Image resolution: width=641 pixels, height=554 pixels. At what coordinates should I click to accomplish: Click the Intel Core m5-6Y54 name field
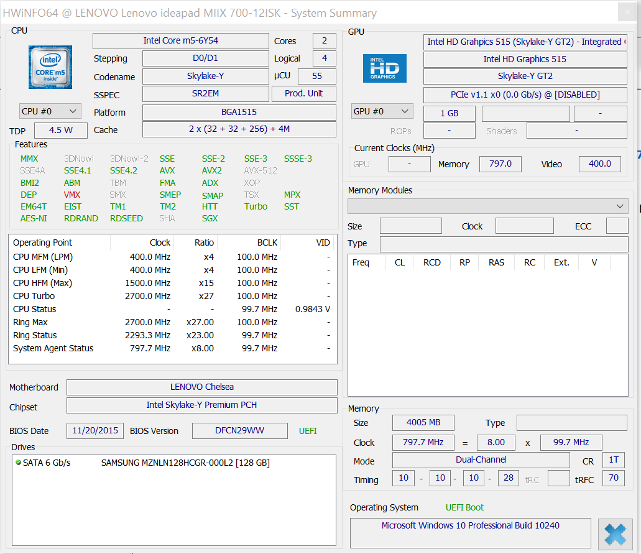click(180, 41)
